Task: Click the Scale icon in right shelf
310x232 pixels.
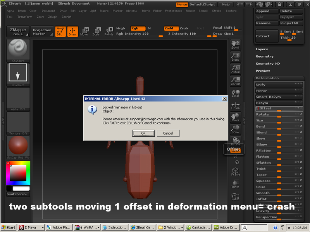Action: coord(235,129)
